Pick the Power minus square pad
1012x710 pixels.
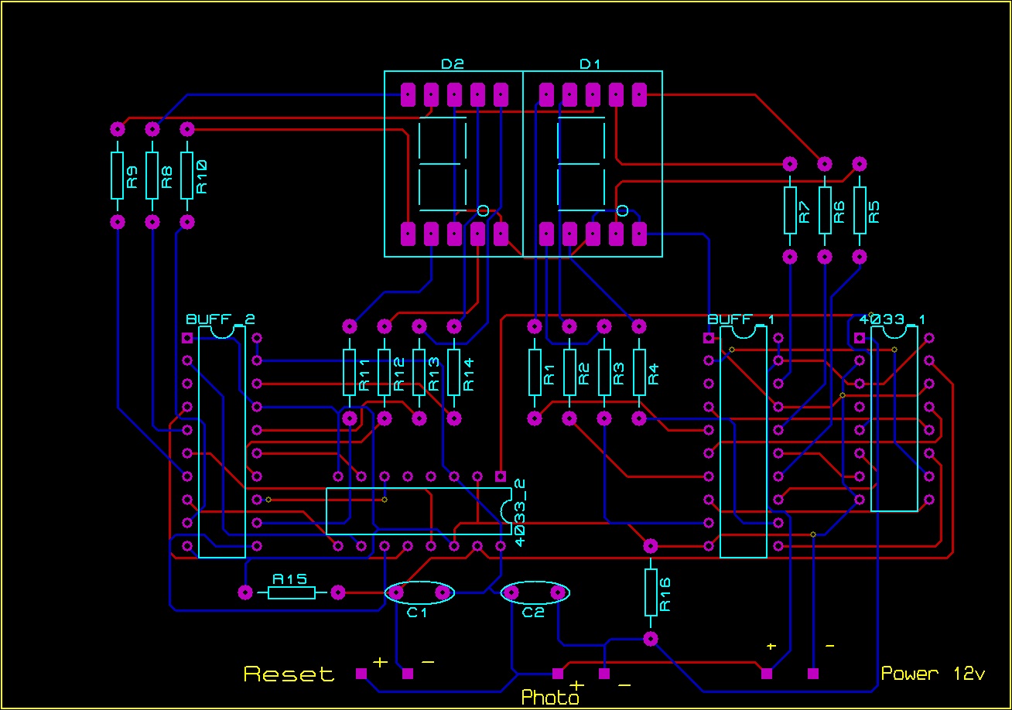(x=812, y=674)
